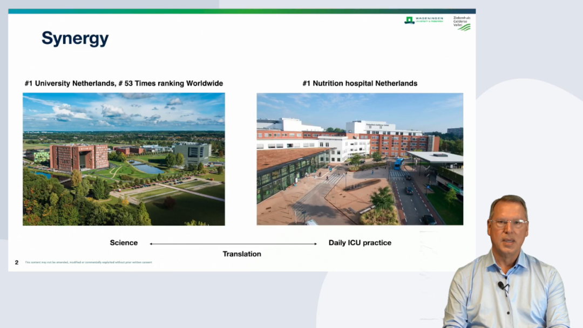Click the copyright disclaimer footer text
The width and height of the screenshot is (583, 328).
89,262
